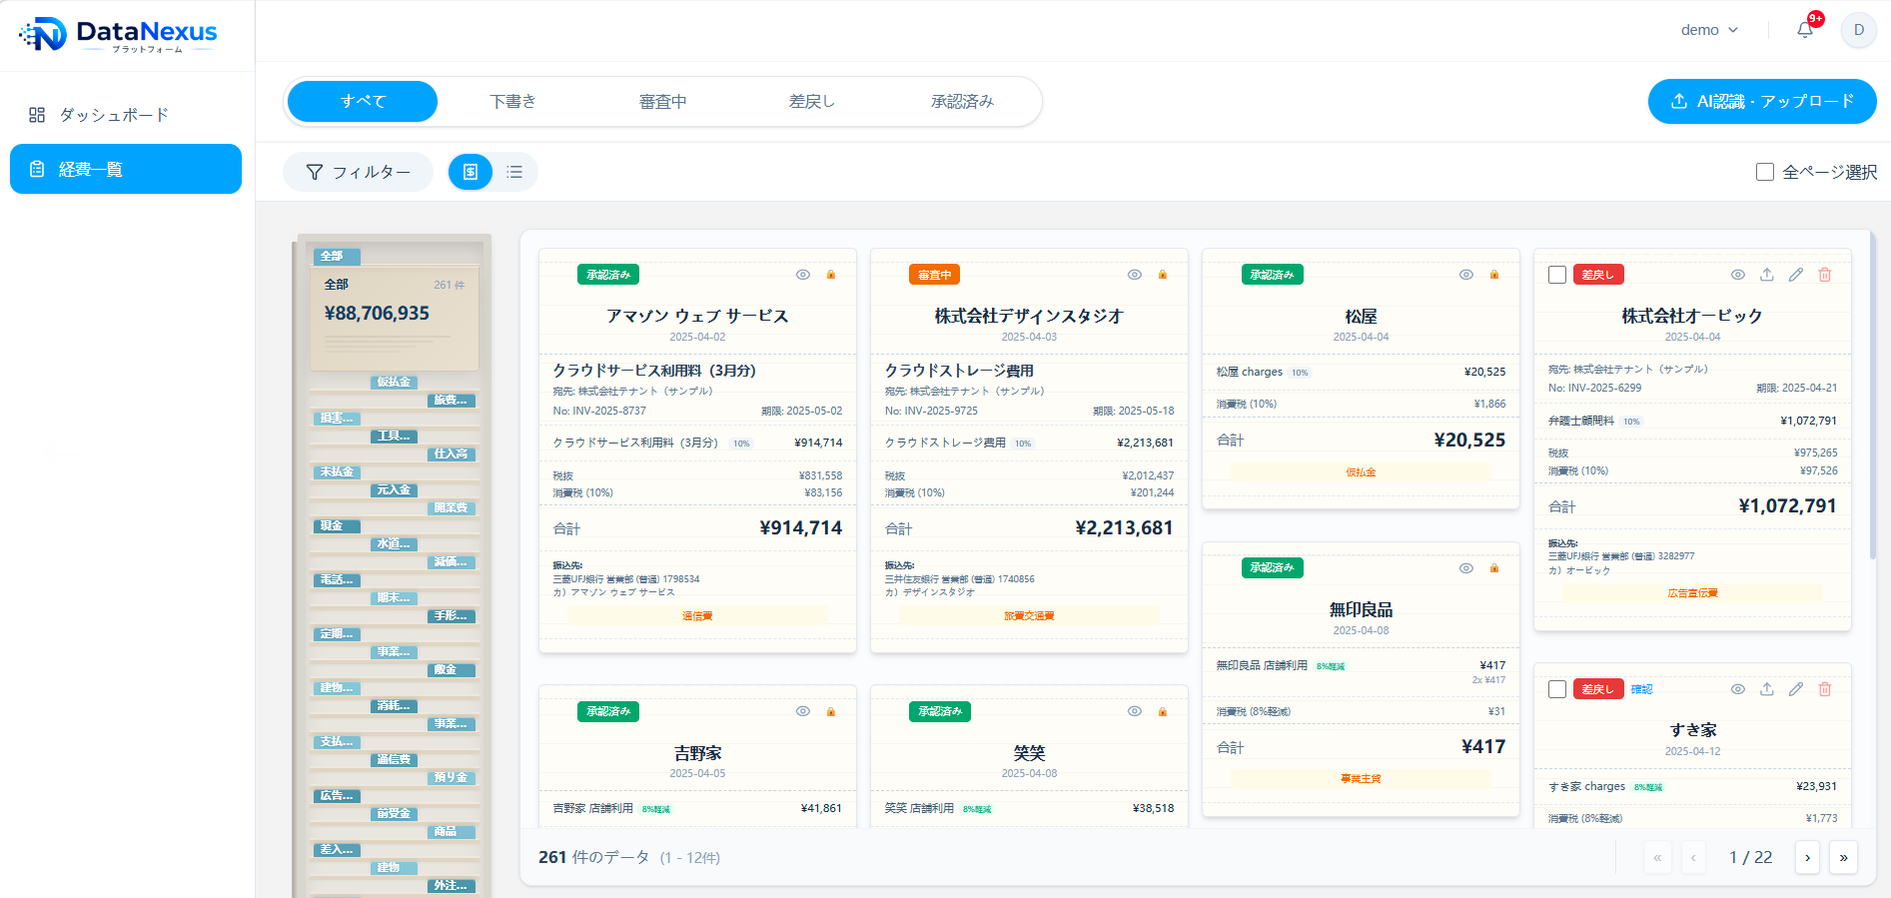Open eye icon on 松屋 card
Image resolution: width=1891 pixels, height=898 pixels.
[x=1466, y=275]
